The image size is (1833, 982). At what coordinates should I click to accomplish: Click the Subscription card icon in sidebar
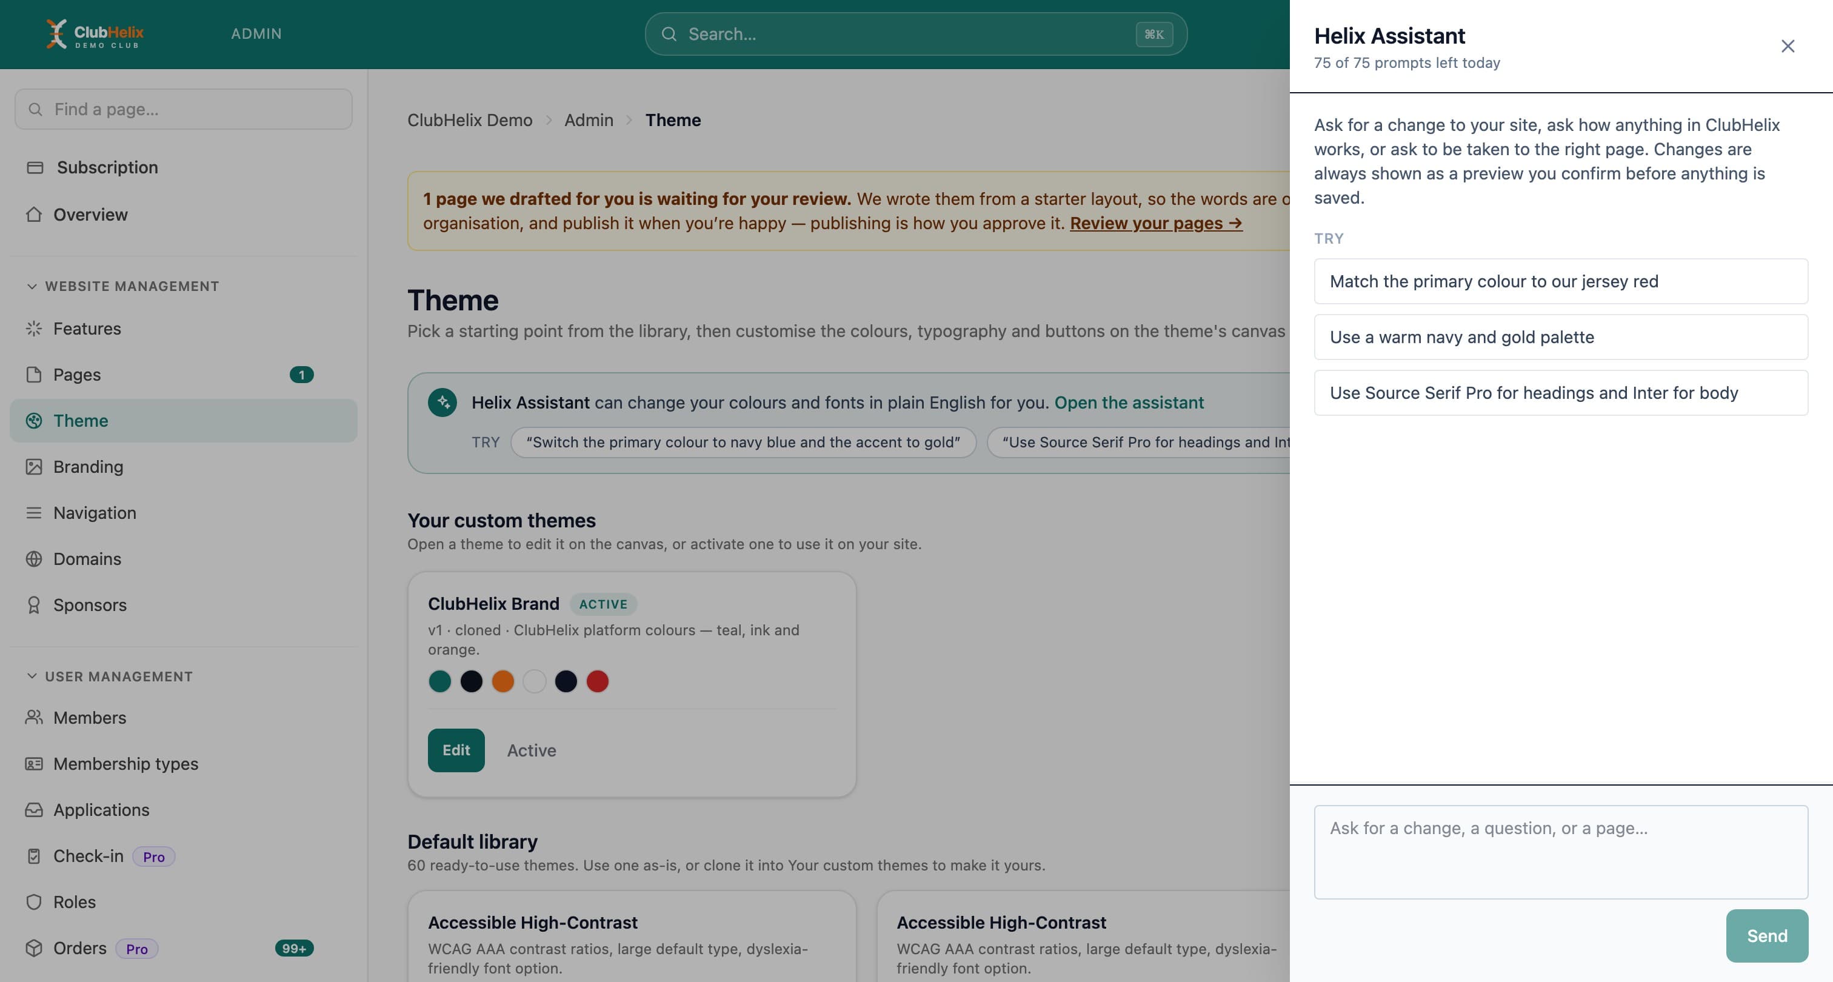coord(35,167)
